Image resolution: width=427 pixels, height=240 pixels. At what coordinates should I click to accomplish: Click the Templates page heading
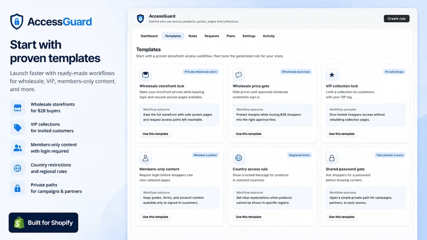pyautogui.click(x=148, y=50)
